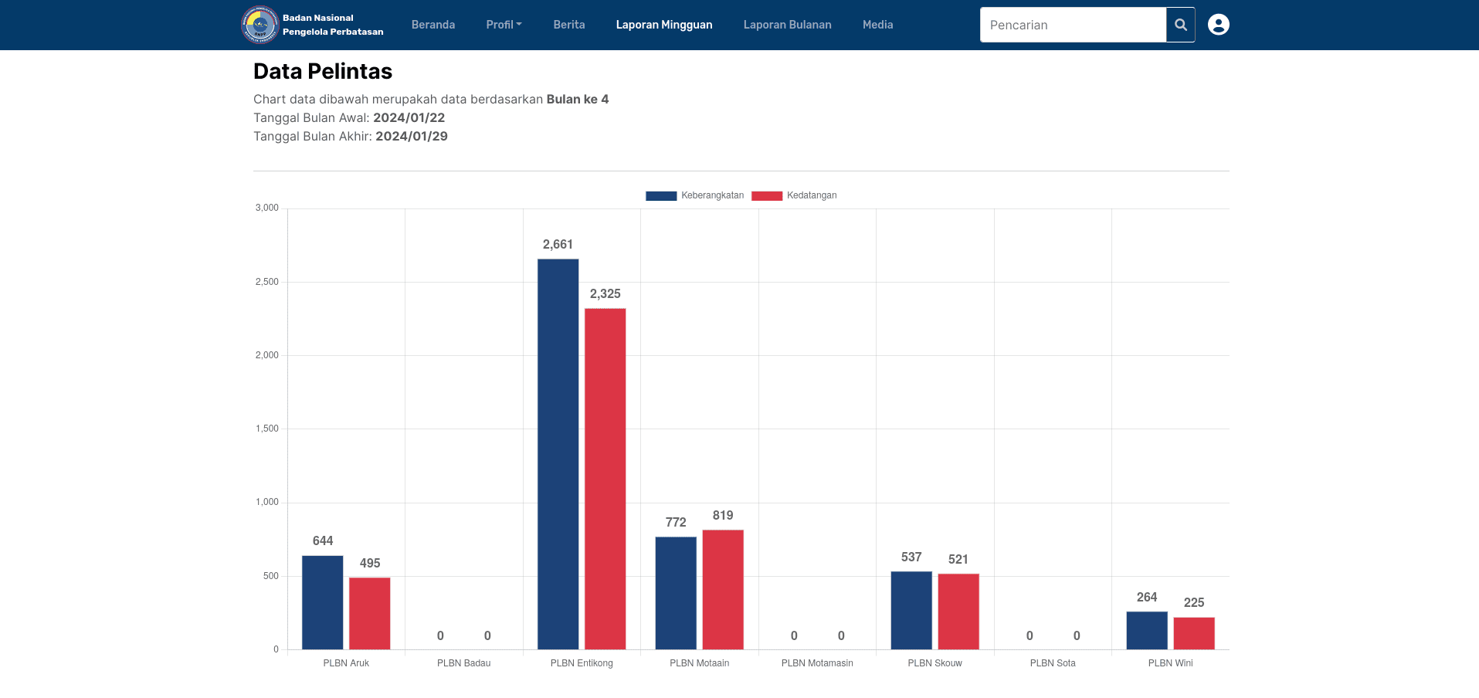Go to the Beranda page
Screen dimensions: 1479x698
(433, 25)
